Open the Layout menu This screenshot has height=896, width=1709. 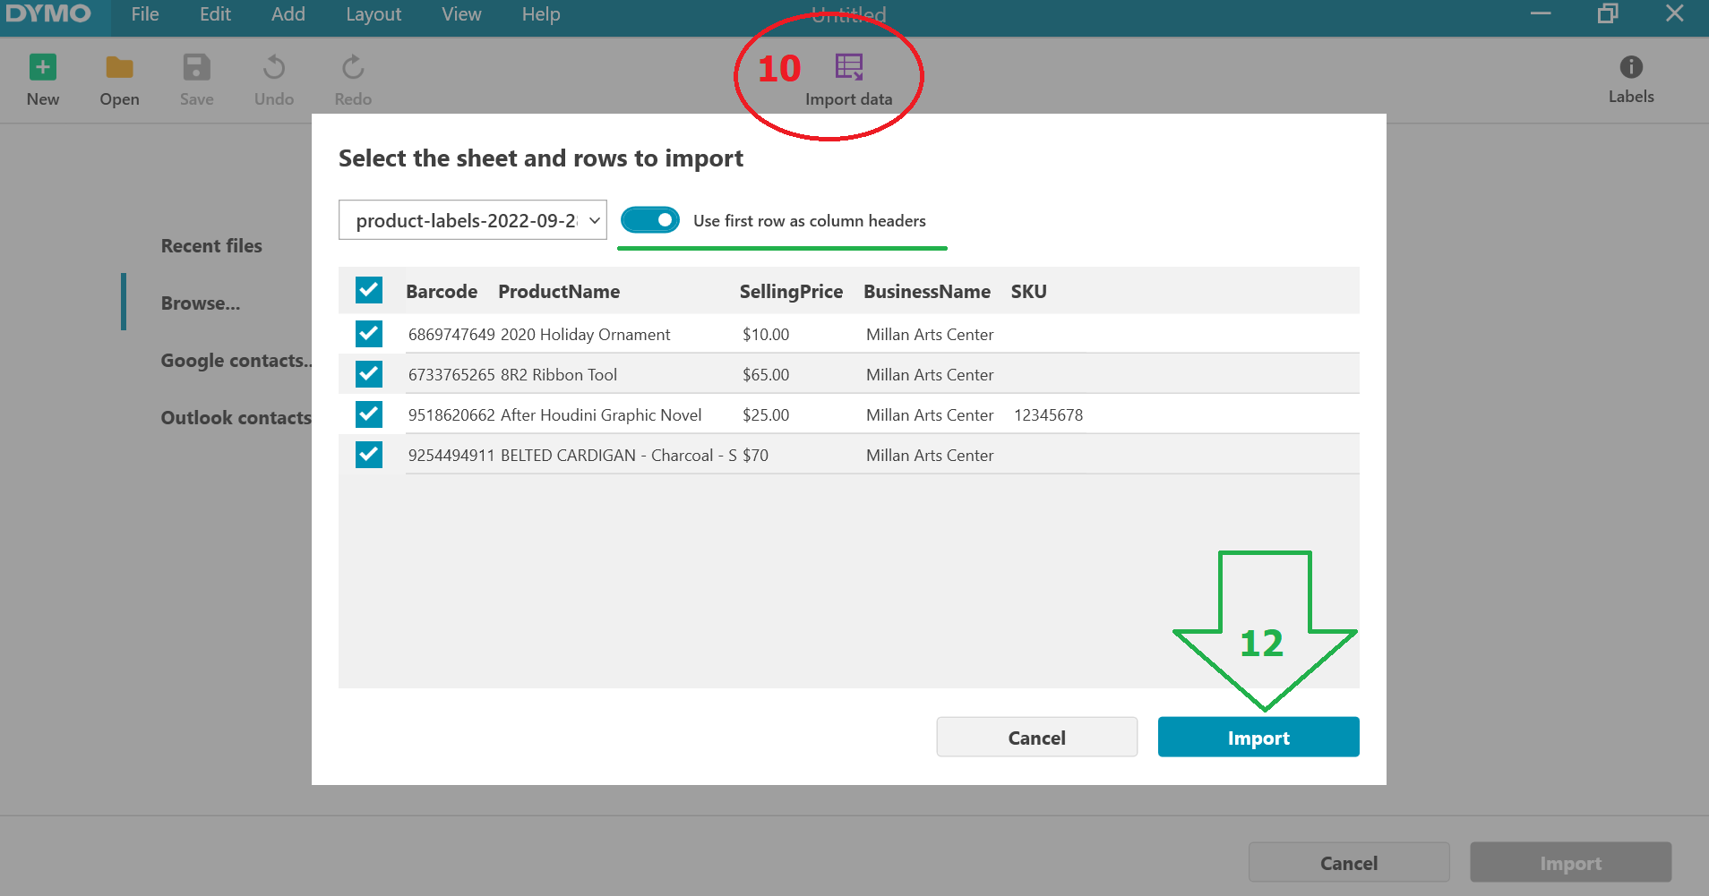tap(373, 14)
